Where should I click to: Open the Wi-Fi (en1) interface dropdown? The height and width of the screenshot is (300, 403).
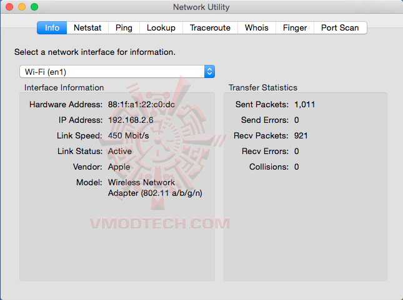(117, 72)
